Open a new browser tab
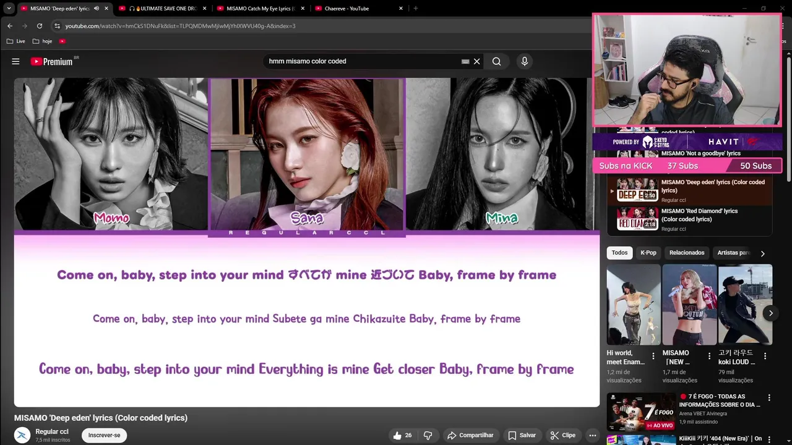 pos(415,8)
